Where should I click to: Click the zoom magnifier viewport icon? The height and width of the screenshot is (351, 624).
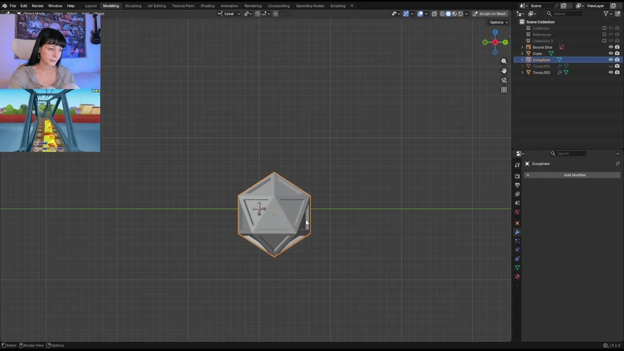(504, 61)
